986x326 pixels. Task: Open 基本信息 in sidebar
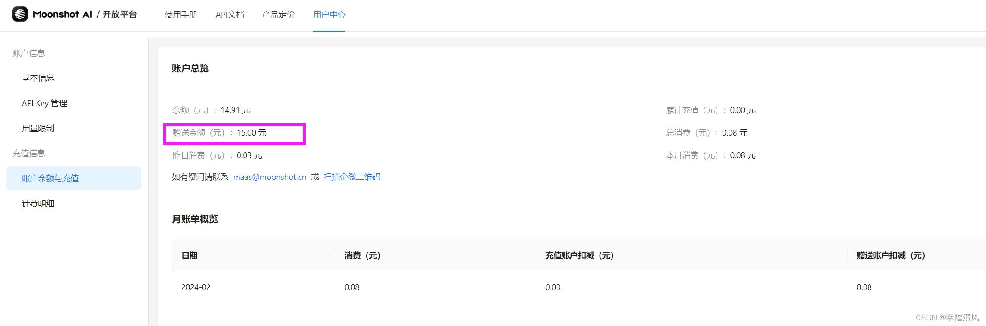pyautogui.click(x=38, y=78)
